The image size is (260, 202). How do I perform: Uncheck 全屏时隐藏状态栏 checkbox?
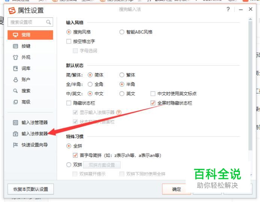[x=153, y=103]
